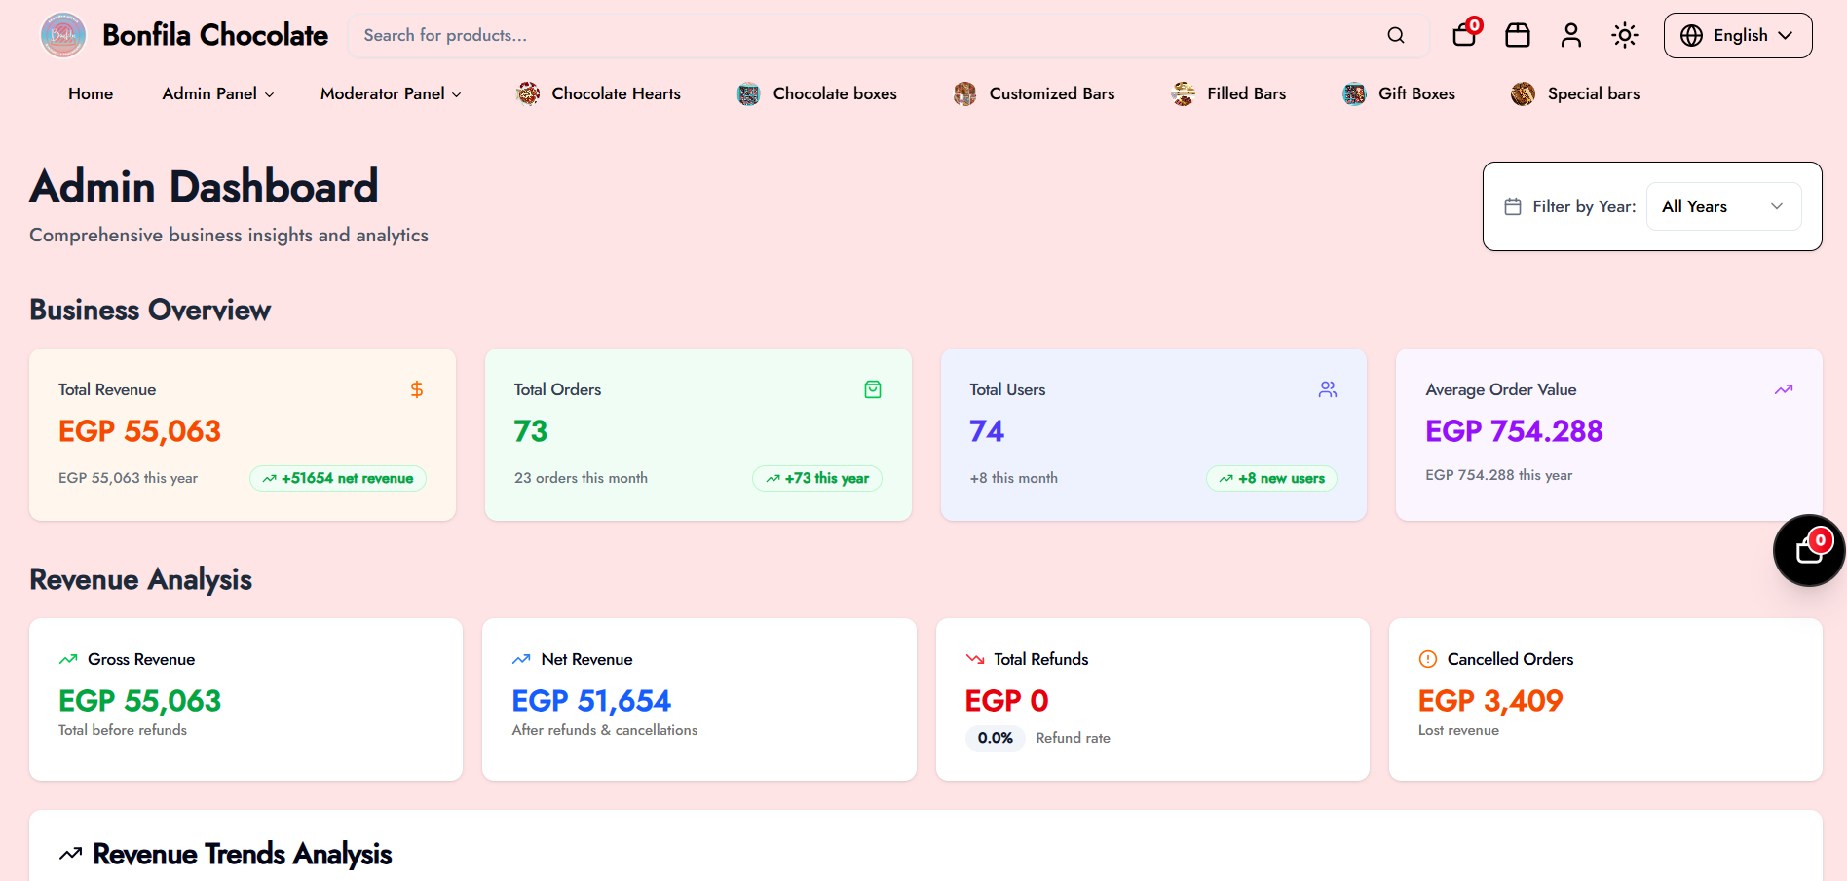
Task: Toggle light/dark theme sun icon
Action: click(1625, 35)
